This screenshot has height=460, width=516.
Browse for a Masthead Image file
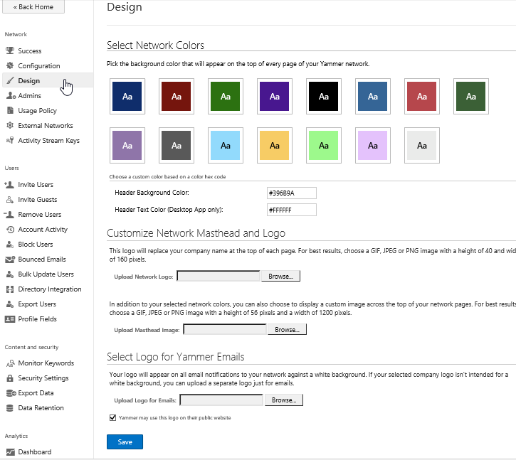(287, 330)
